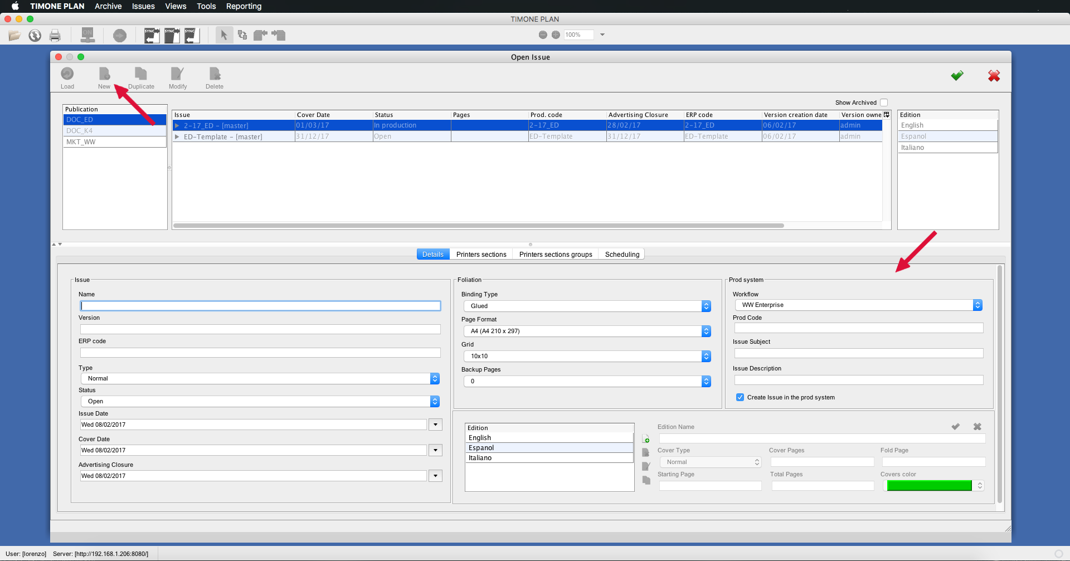Image resolution: width=1070 pixels, height=561 pixels.
Task: Click the zoom out minus icon
Action: tap(543, 35)
